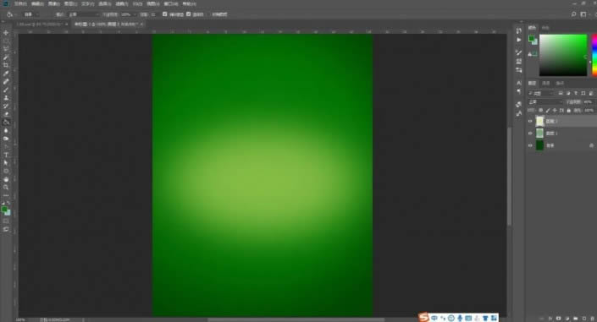Toggle lock position in Layers panel

coord(555,111)
